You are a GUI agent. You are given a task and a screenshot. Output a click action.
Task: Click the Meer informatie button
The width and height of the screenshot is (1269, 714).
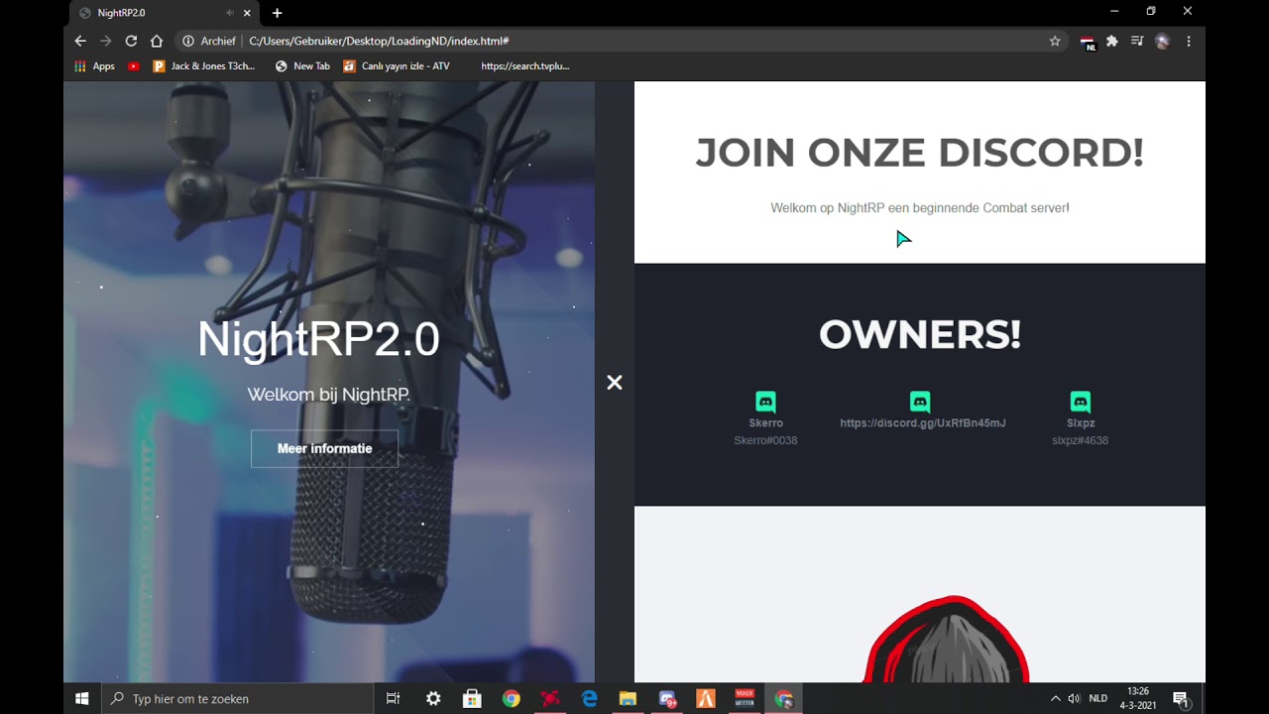[324, 448]
